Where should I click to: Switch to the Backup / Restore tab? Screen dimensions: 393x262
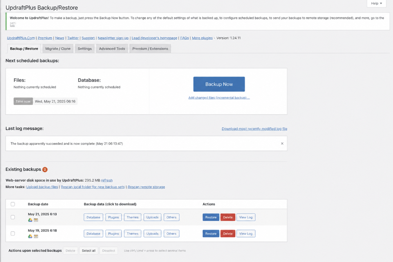point(24,48)
